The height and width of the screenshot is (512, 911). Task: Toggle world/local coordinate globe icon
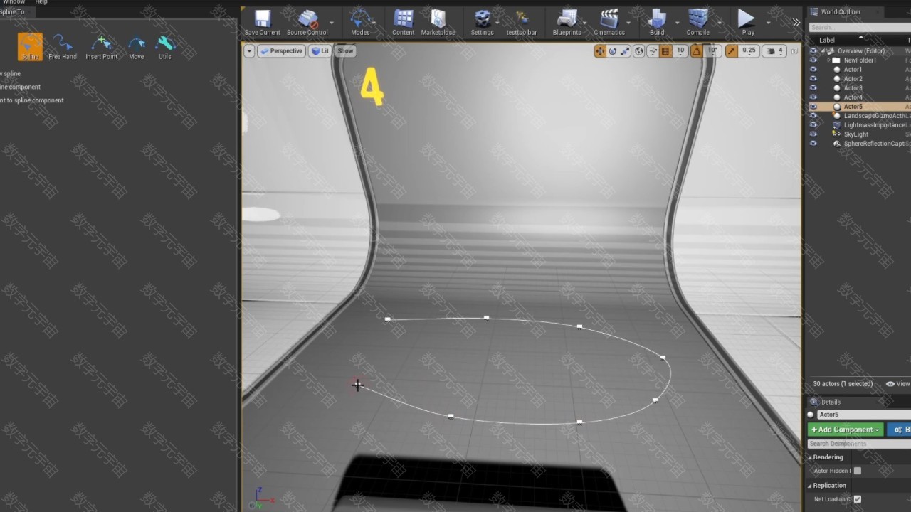639,51
